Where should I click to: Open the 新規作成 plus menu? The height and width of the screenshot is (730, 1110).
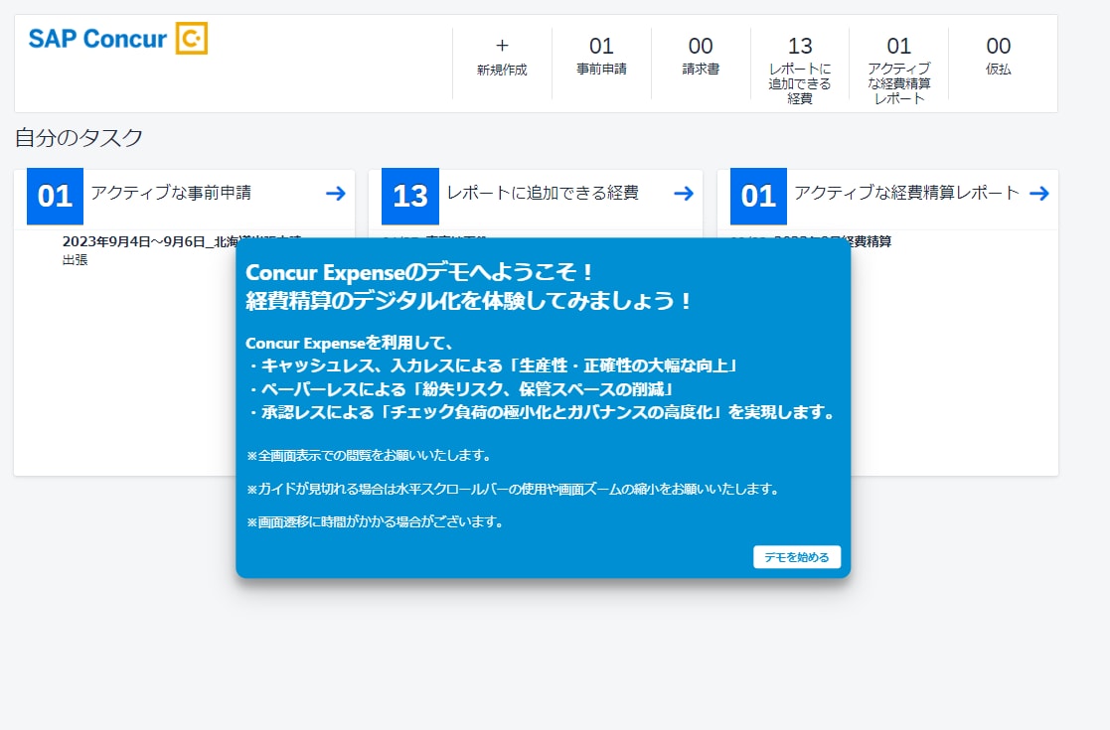(502, 58)
